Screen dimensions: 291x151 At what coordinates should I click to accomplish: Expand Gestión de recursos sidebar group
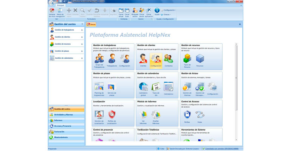(x=82, y=44)
